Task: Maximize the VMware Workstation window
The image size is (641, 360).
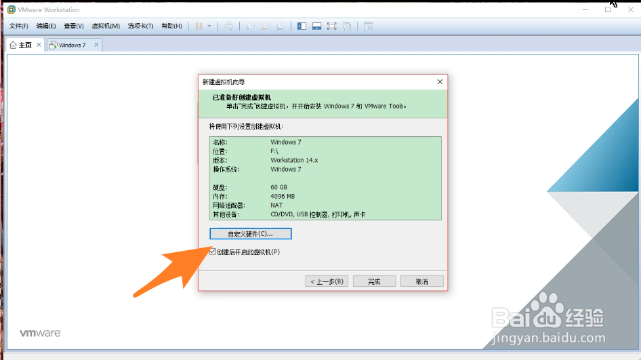Action: tap(608, 9)
